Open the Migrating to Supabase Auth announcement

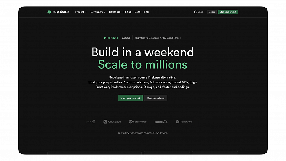tap(157, 38)
